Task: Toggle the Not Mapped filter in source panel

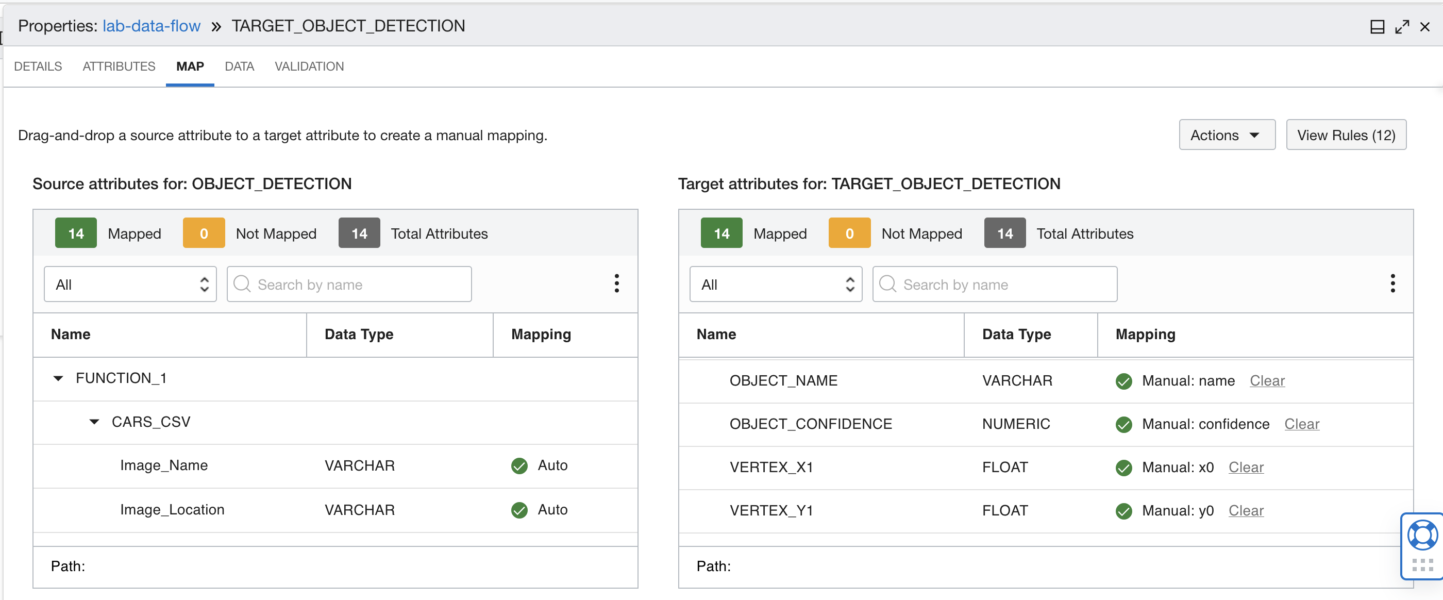Action: (204, 233)
